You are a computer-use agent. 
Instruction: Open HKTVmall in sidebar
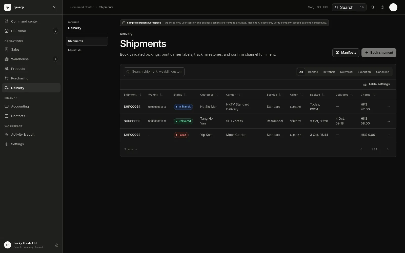31,31
